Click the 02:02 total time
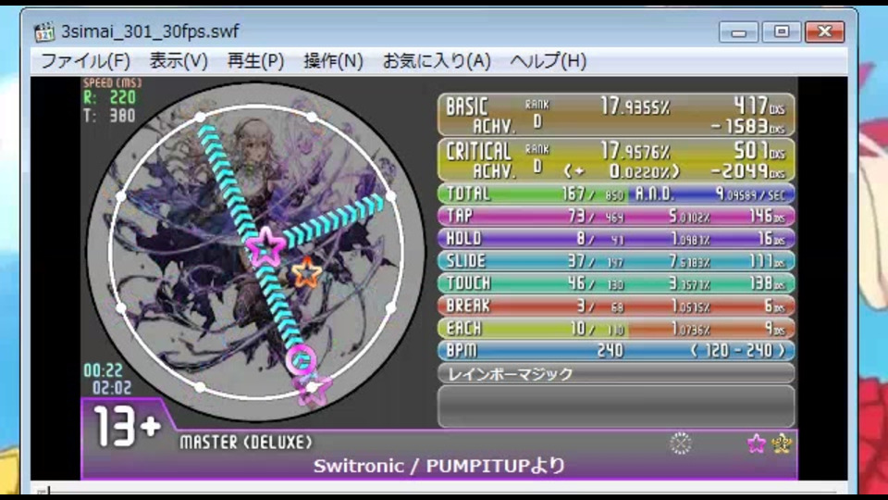888x500 pixels. click(112, 388)
